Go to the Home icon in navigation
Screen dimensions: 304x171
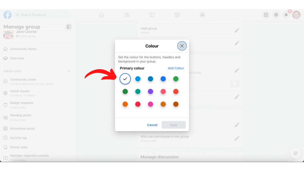(x=102, y=15)
